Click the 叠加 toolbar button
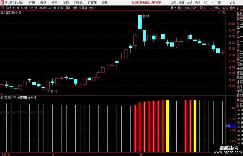243x156 pixels. click(x=181, y=8)
